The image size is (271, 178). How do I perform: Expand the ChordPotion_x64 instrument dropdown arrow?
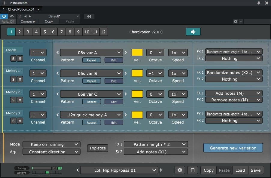[x=38, y=9]
